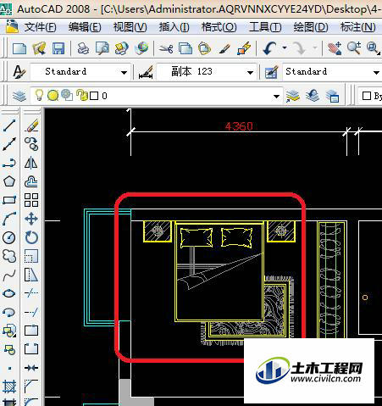Click the ByLayer color swatch
Viewport: 382px width, 406px height.
click(x=367, y=96)
